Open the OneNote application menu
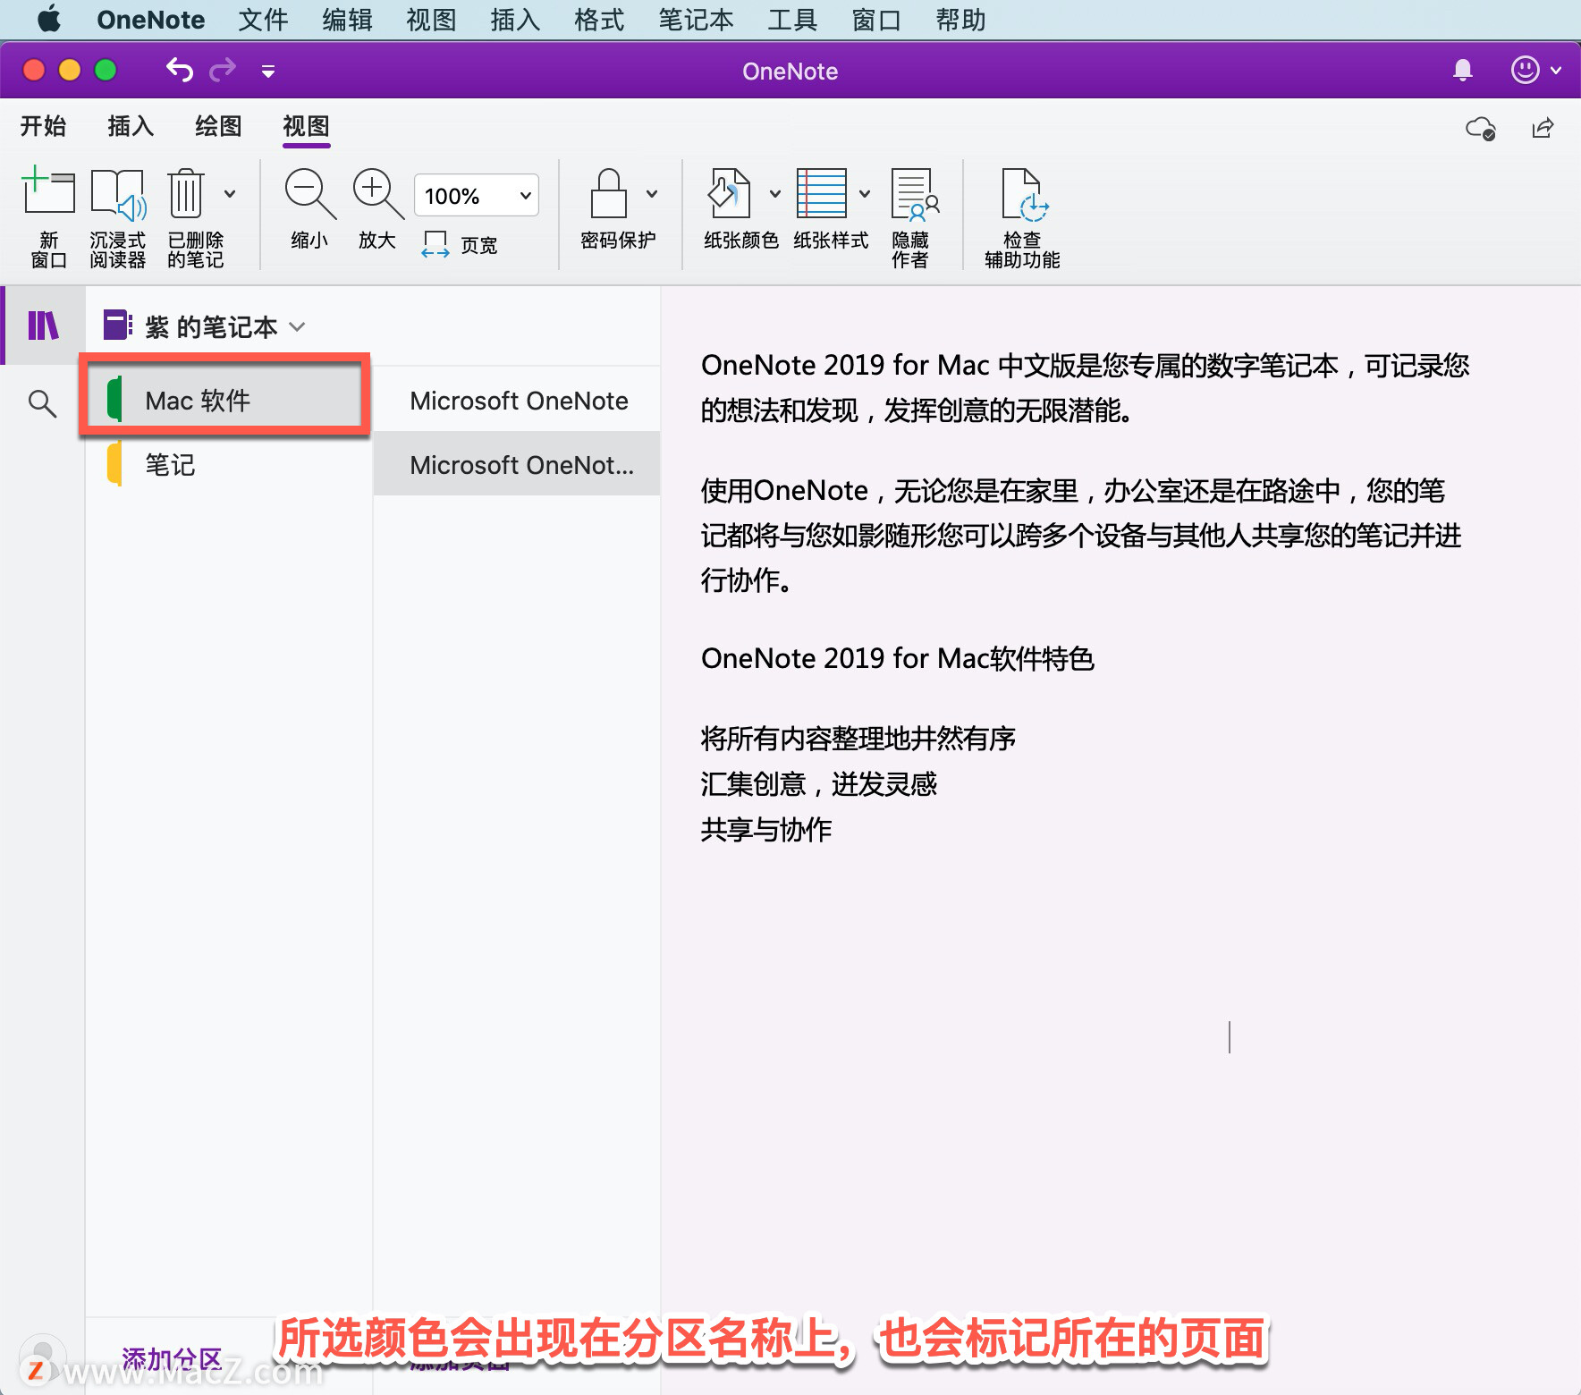The width and height of the screenshot is (1581, 1395). tap(150, 20)
